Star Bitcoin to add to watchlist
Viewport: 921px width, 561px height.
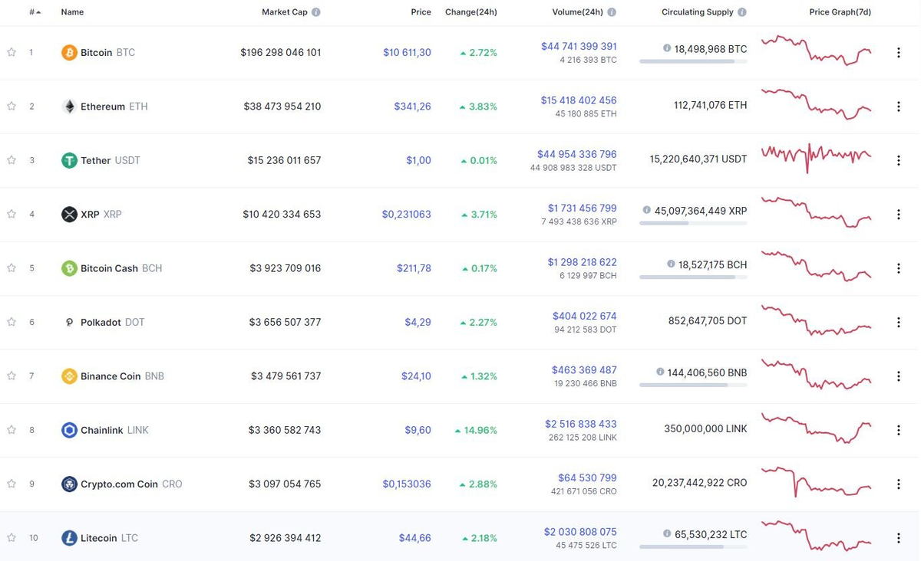coord(12,52)
